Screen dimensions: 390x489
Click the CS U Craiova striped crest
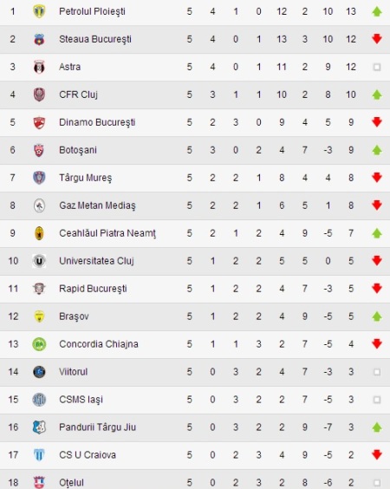coord(39,455)
